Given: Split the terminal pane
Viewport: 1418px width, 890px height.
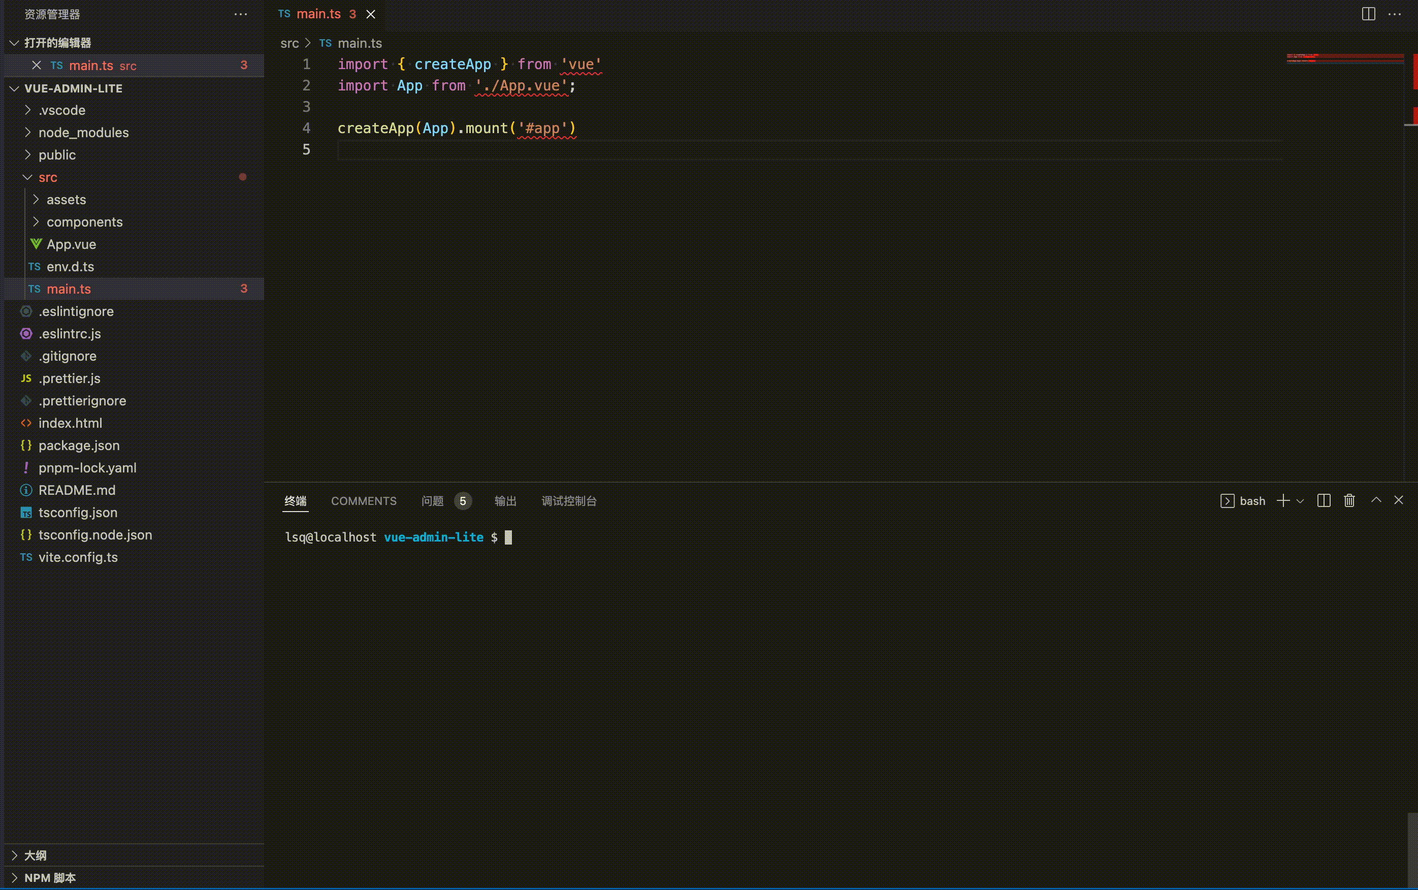Looking at the screenshot, I should pyautogui.click(x=1324, y=501).
